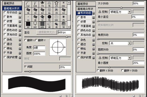Click the 圆度 100% field
The height and width of the screenshot is (97, 147).
(39, 54)
